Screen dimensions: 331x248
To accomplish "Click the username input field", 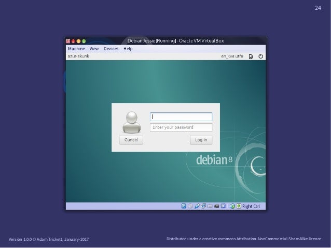I will (x=181, y=116).
